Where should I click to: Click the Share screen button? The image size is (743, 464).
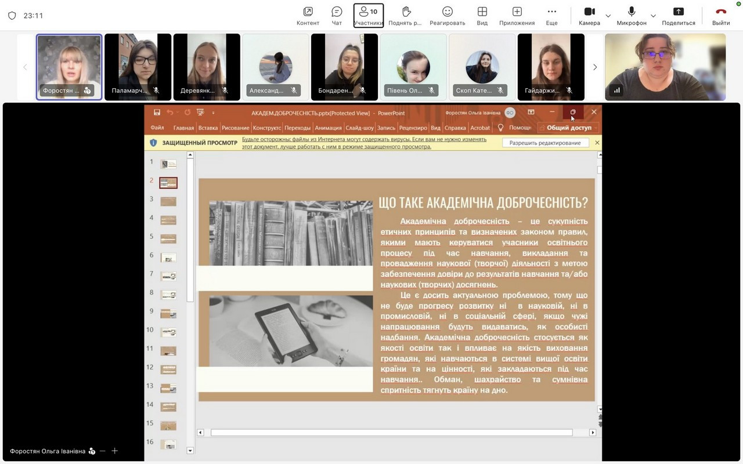pos(678,16)
